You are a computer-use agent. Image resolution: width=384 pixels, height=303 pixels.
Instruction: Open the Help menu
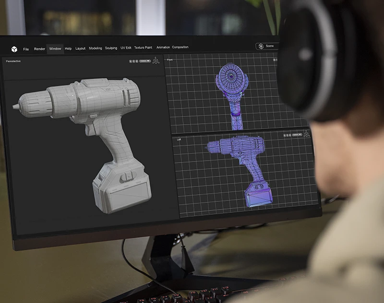click(68, 48)
